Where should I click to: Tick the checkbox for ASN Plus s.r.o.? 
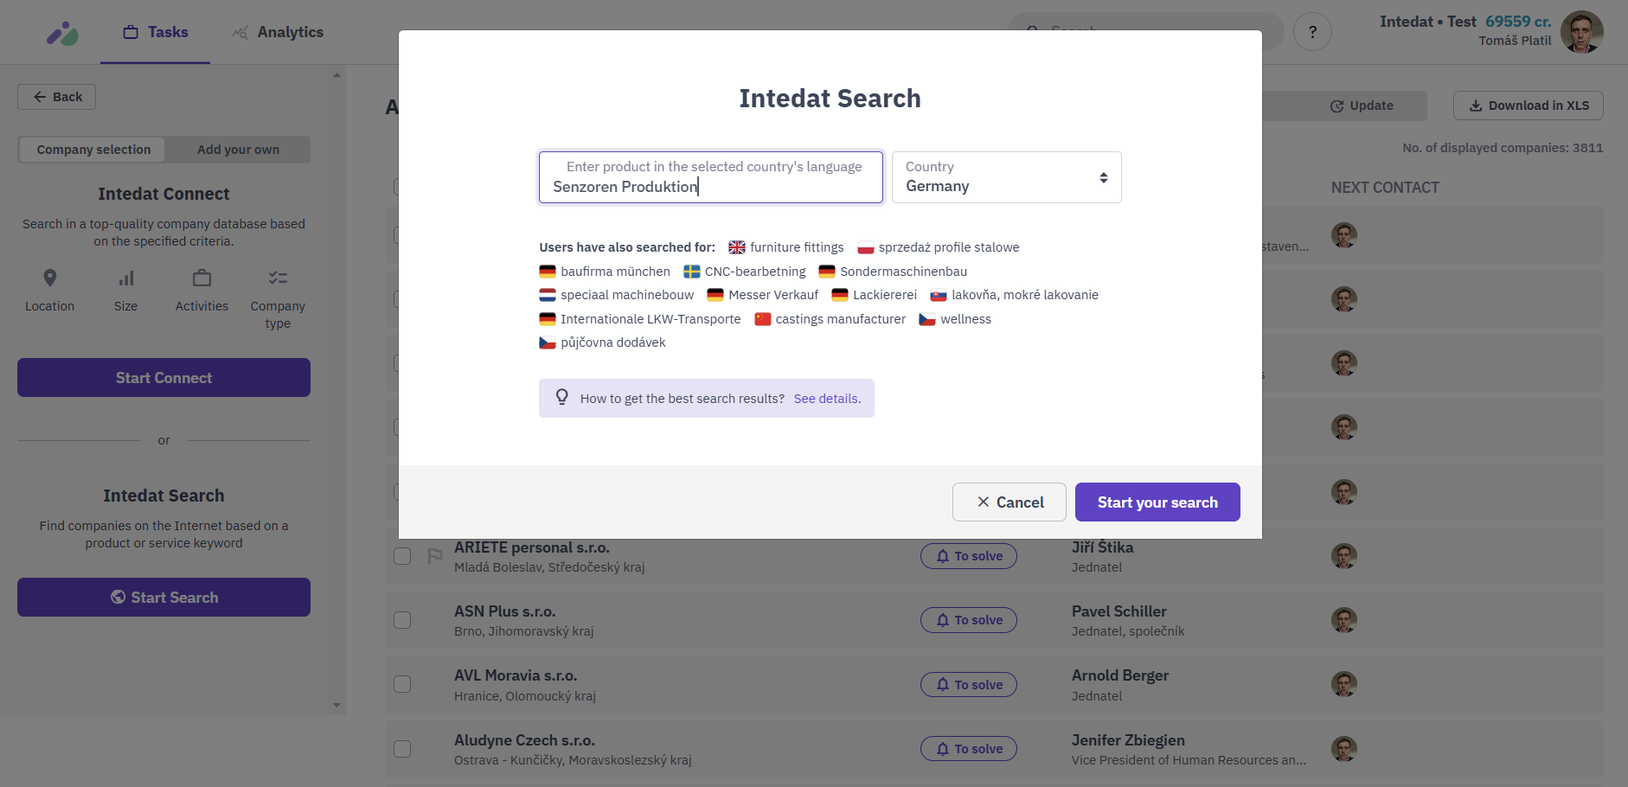tap(402, 620)
